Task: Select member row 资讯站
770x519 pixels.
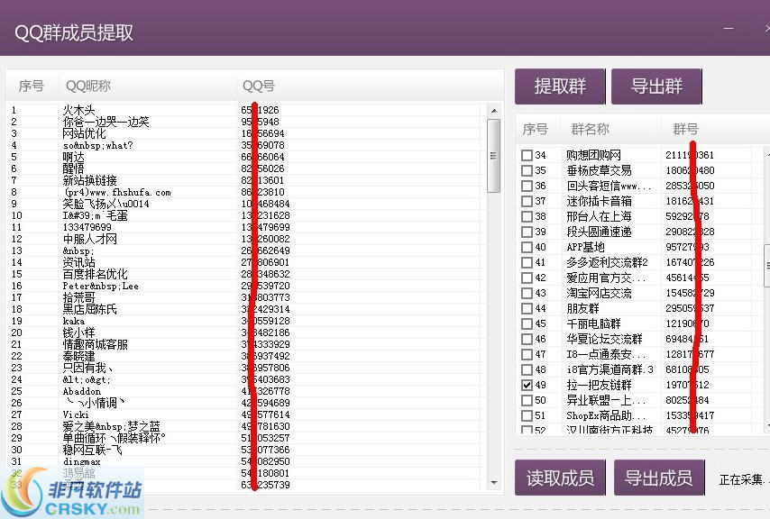Action: [x=244, y=262]
